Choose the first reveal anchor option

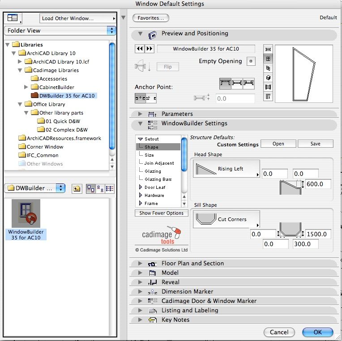click(x=225, y=84)
